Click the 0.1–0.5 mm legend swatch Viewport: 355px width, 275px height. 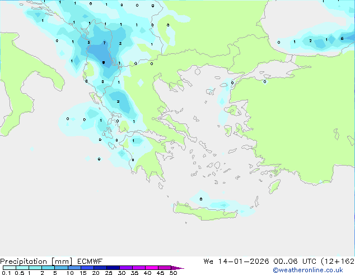[x=10, y=268]
